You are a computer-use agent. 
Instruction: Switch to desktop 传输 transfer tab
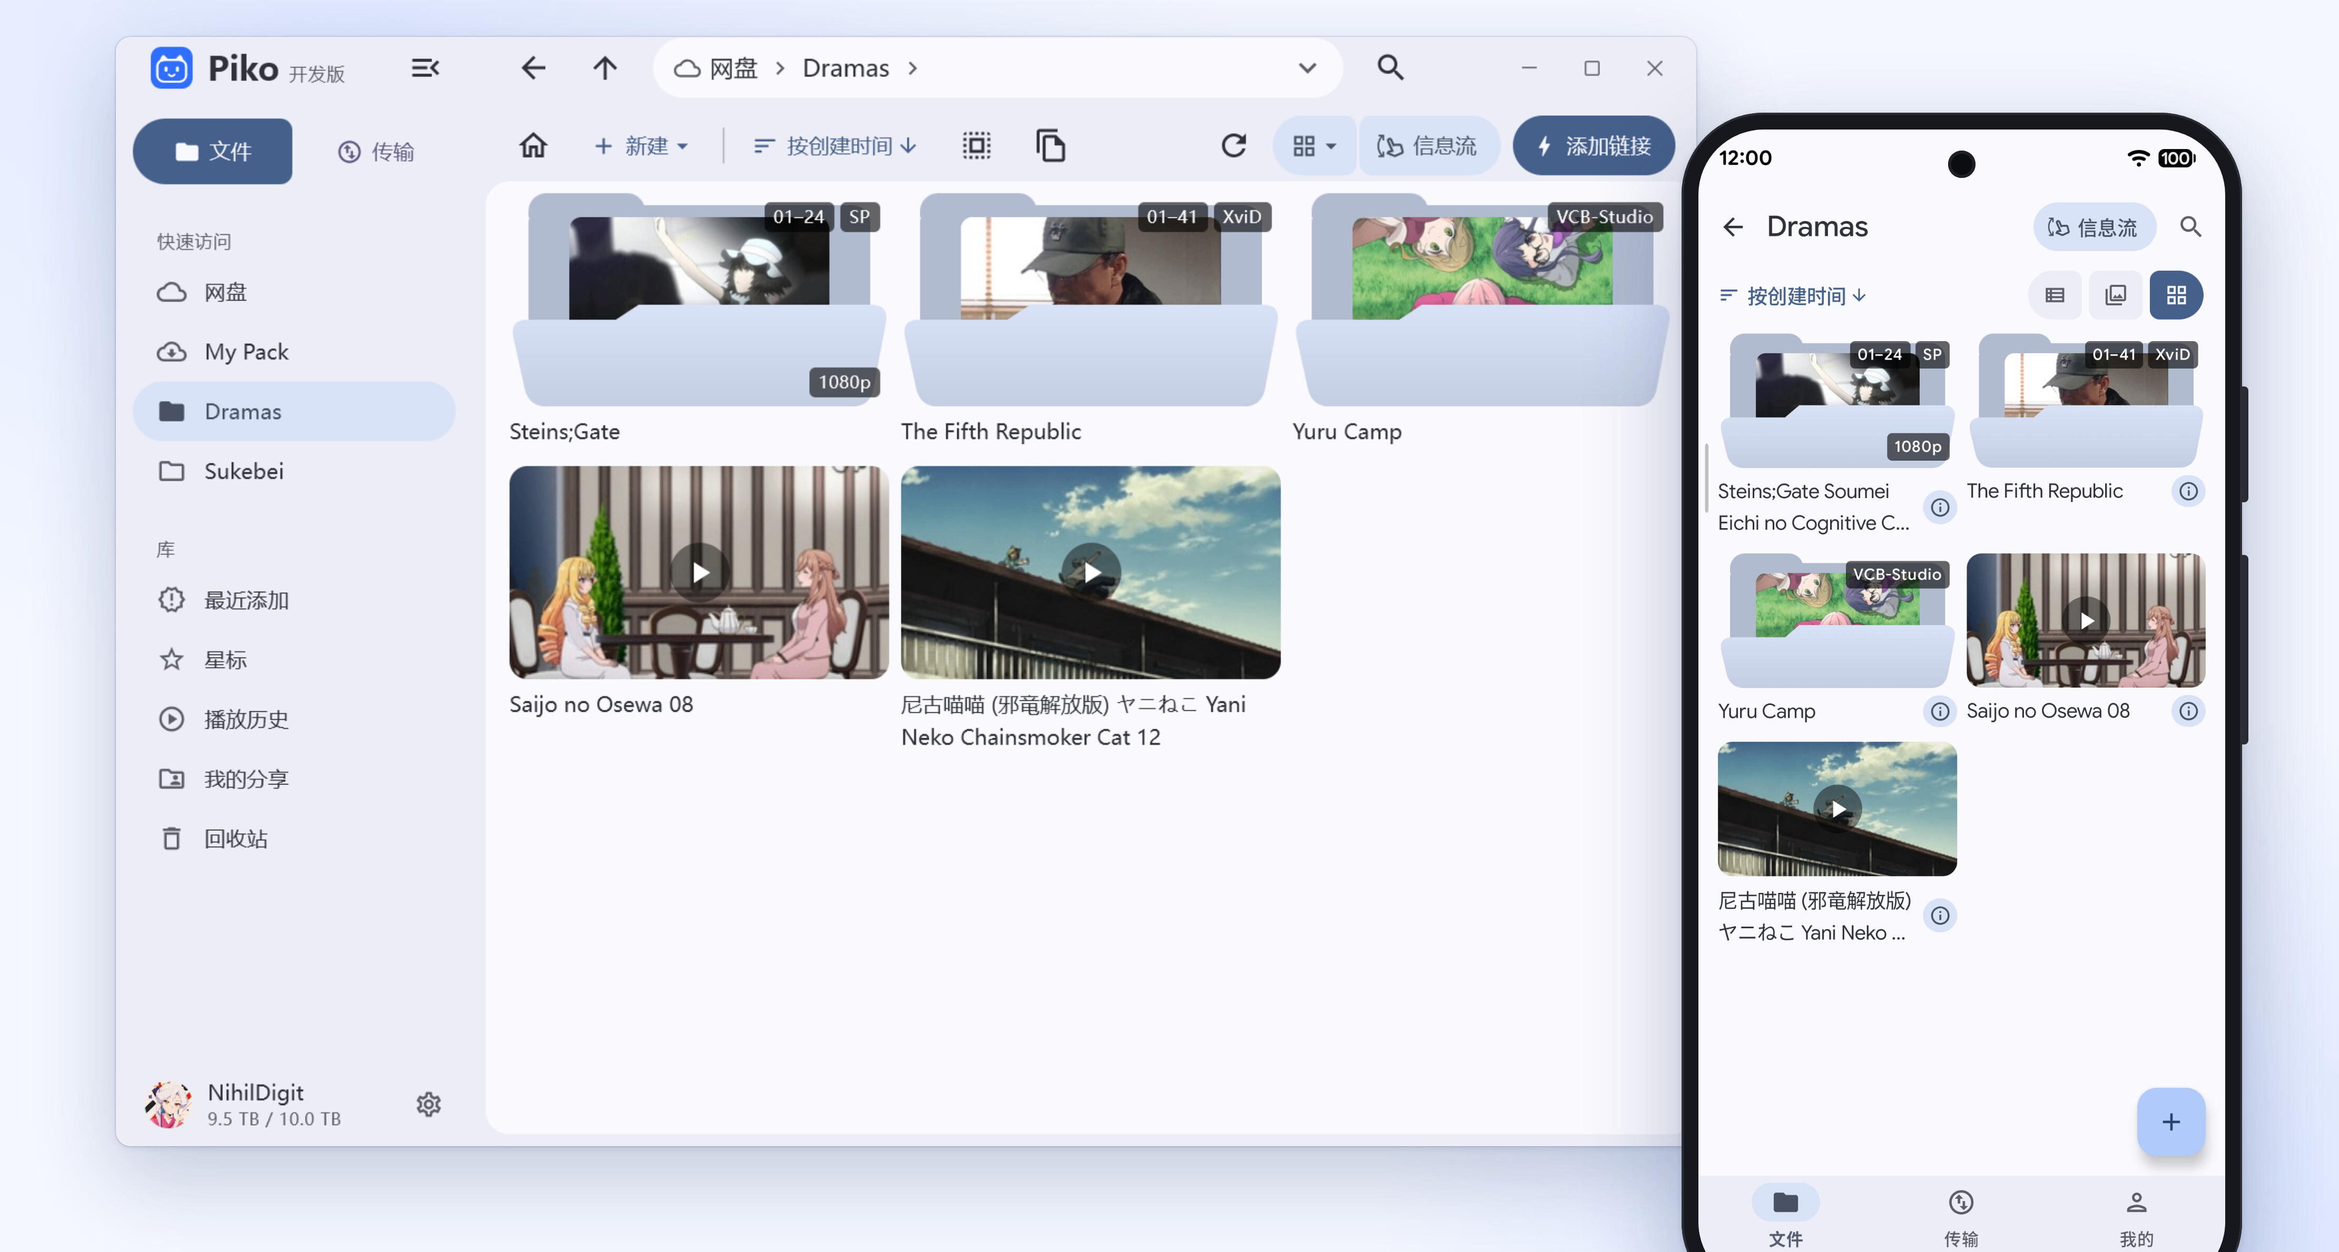click(376, 152)
